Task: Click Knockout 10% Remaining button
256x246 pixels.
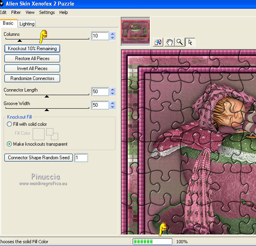Action: [32, 49]
